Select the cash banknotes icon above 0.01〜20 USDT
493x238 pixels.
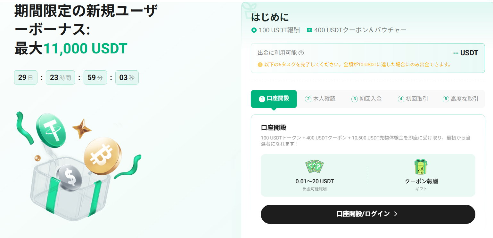click(315, 166)
